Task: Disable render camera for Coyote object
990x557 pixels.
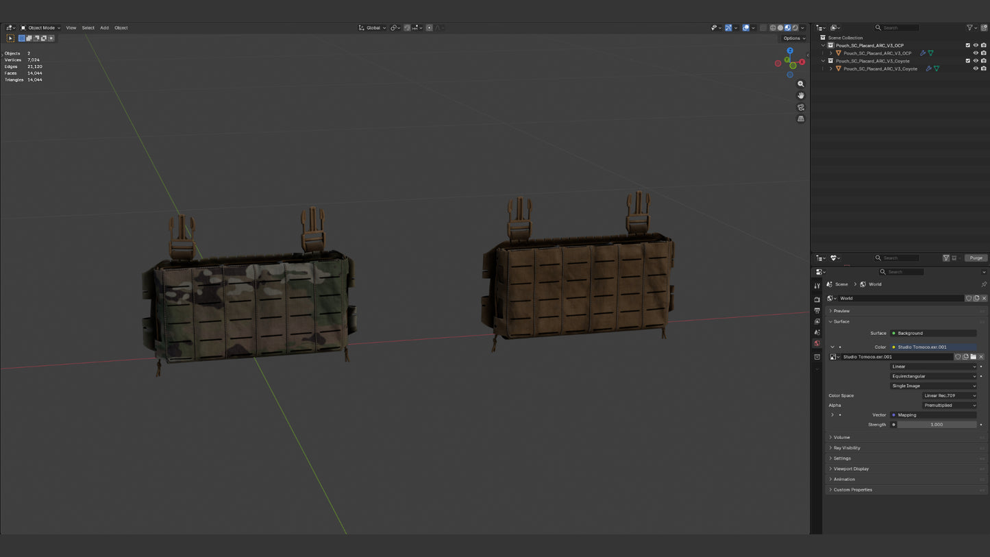Action: point(984,69)
